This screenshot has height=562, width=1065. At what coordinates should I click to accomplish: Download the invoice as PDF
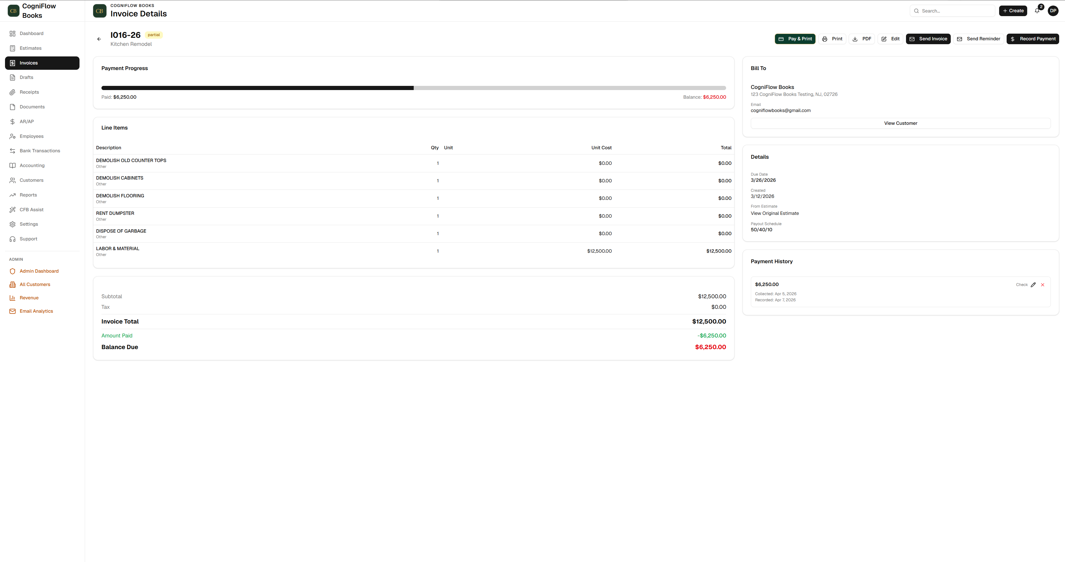coord(862,38)
